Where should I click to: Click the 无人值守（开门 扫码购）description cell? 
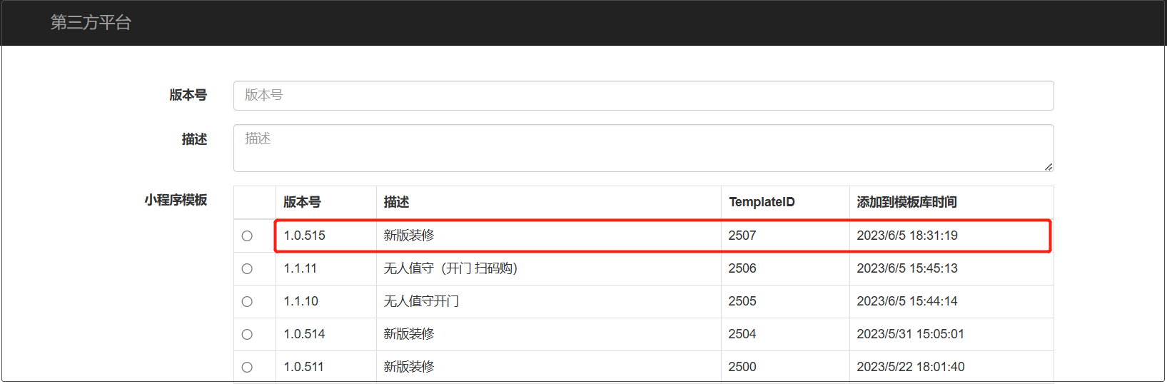coord(549,268)
